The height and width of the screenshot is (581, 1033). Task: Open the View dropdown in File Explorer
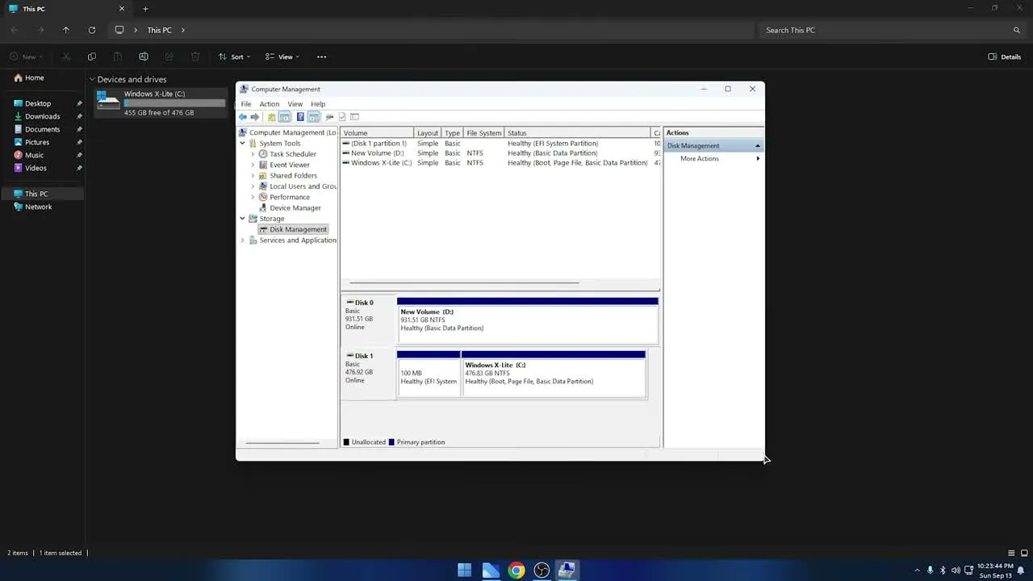282,57
